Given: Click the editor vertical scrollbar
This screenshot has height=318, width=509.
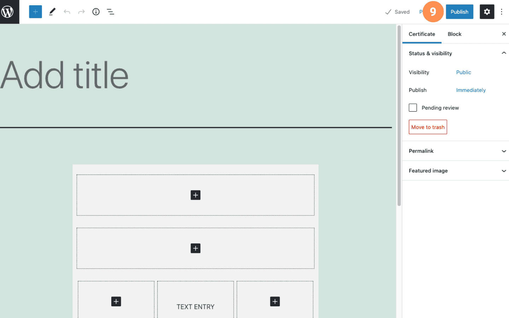Looking at the screenshot, I should (x=399, y=116).
